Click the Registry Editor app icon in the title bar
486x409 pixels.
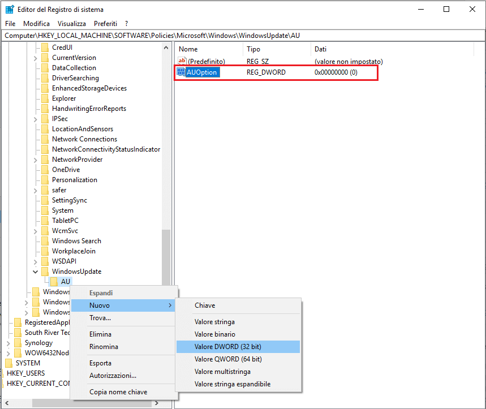(x=10, y=9)
